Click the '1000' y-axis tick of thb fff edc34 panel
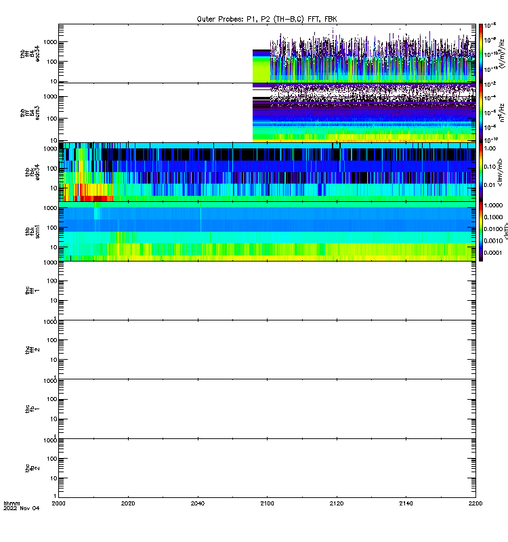This screenshot has width=508, height=542. [x=50, y=42]
